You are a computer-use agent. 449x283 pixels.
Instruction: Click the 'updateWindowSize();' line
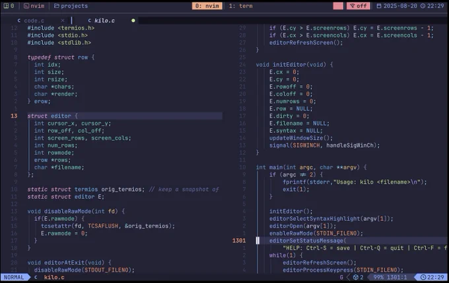pos(301,138)
